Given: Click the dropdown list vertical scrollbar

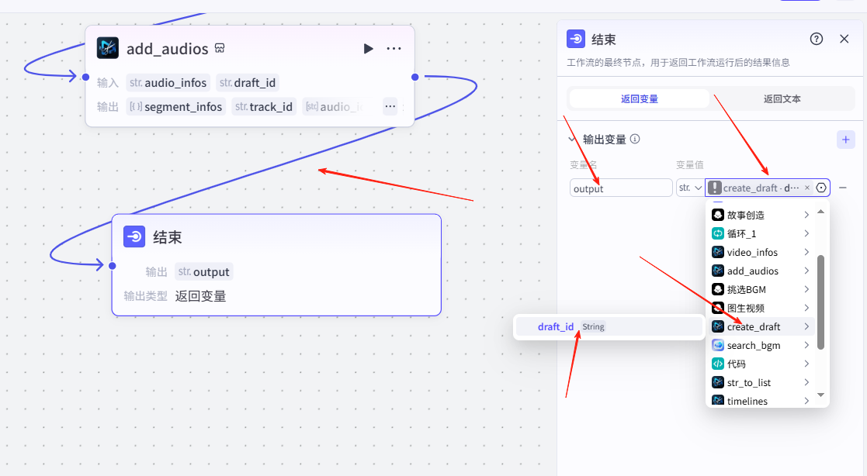Looking at the screenshot, I should coord(820,302).
